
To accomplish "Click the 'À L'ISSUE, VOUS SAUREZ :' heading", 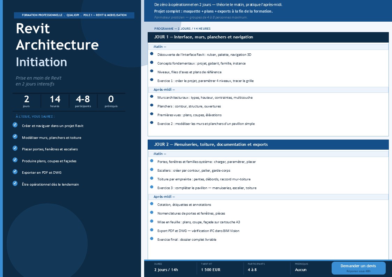I will coord(35,117).
